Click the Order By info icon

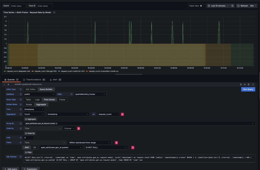(21, 128)
